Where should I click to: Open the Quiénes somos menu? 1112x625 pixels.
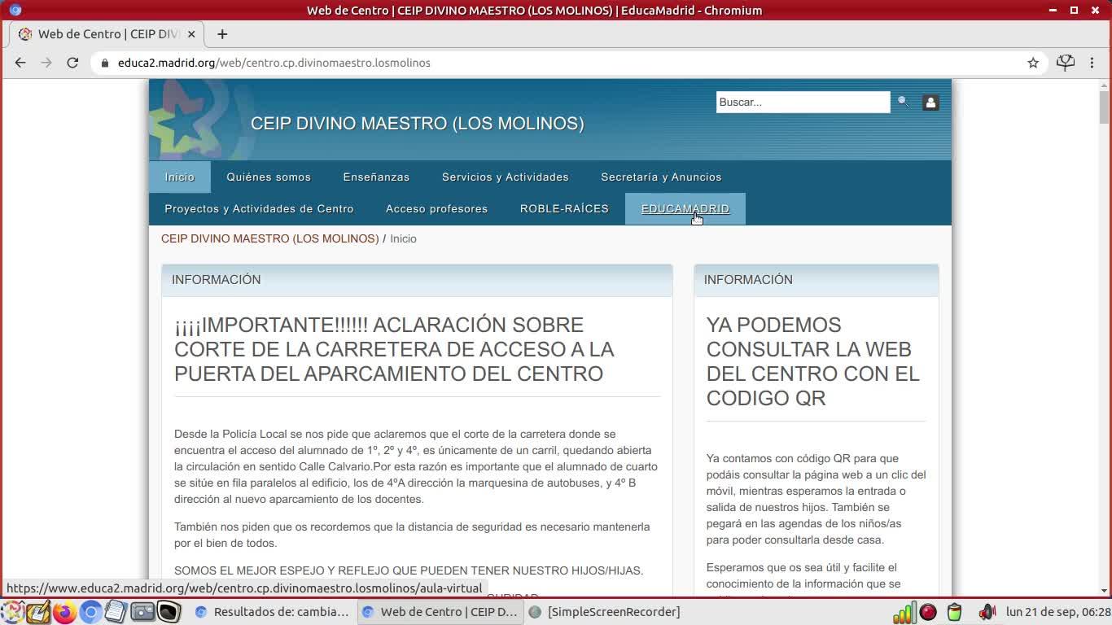(269, 177)
